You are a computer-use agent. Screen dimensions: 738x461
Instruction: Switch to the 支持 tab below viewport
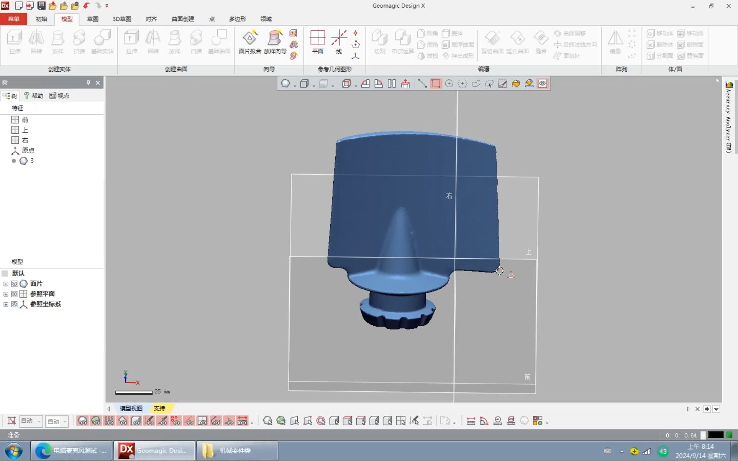coord(160,408)
